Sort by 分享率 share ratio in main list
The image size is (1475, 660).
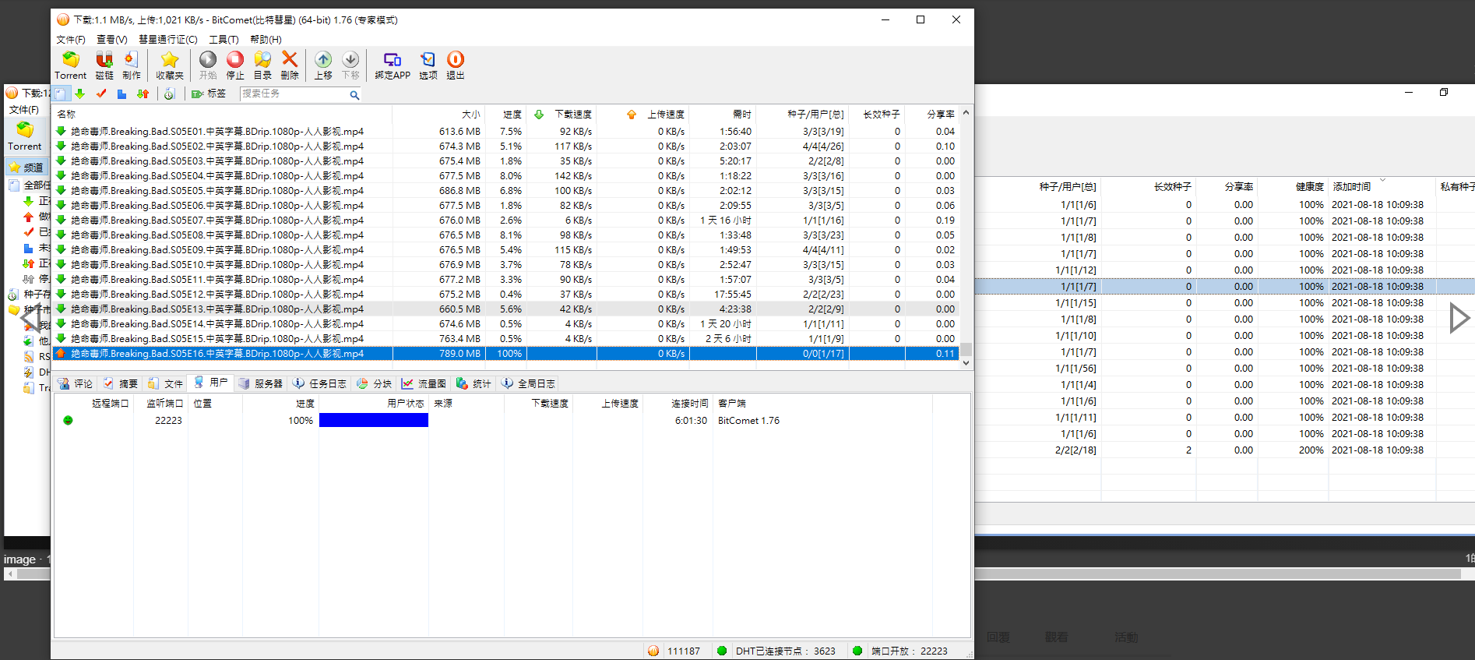[932, 114]
